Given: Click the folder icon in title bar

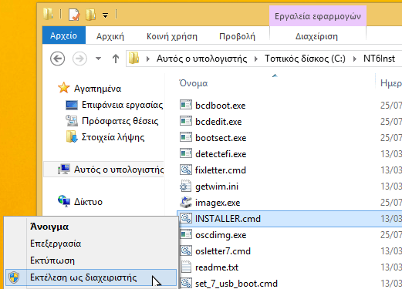Looking at the screenshot, I should [48, 14].
